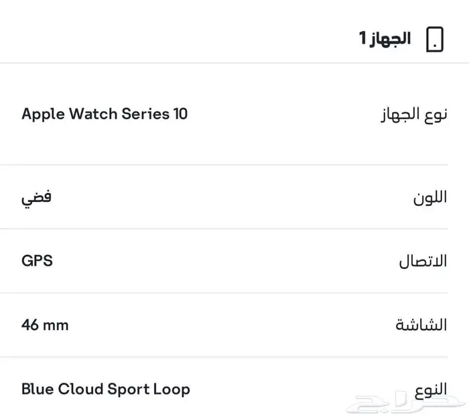This screenshot has height=420, width=469.
Task: Click the word Watch in device type
Action: 90,113
